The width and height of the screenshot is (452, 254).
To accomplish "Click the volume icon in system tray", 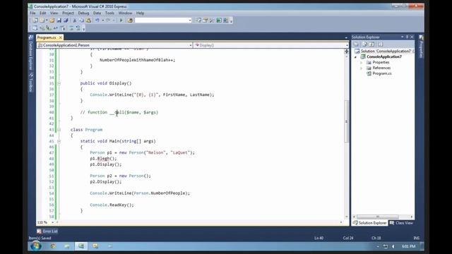I will coord(393,246).
